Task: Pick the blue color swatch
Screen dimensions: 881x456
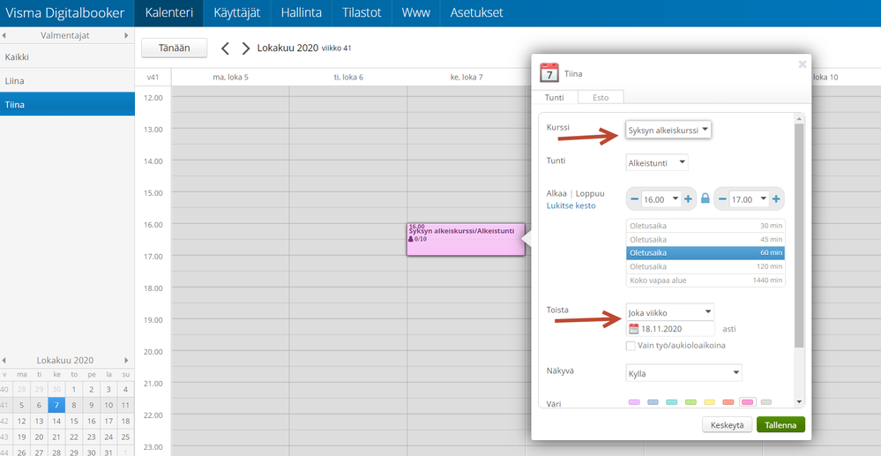Action: tap(653, 402)
